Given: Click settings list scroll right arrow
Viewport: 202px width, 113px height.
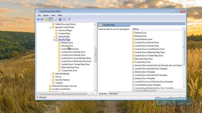Looking at the screenshot, I should 181,90.
